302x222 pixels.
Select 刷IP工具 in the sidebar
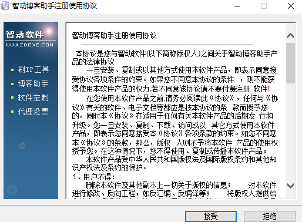tap(33, 69)
